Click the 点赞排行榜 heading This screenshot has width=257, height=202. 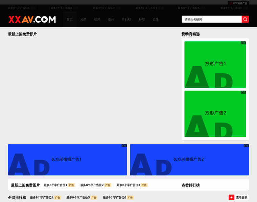[191, 185]
